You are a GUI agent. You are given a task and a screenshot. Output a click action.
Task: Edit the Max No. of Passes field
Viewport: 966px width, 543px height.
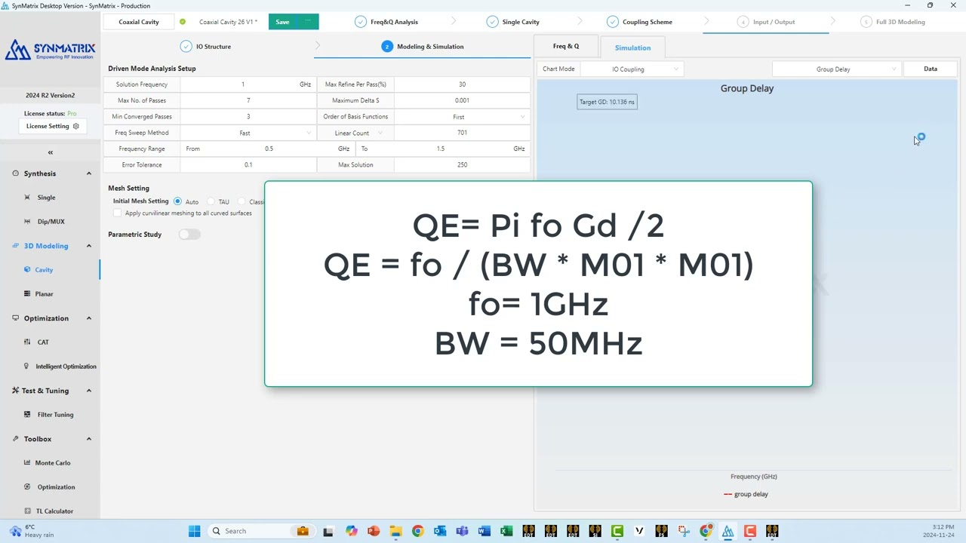pyautogui.click(x=248, y=100)
